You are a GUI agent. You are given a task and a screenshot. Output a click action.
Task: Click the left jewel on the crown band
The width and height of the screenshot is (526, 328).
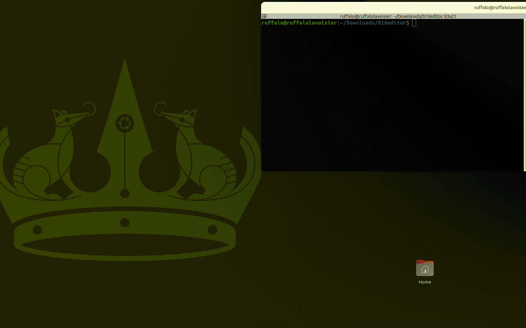37,230
